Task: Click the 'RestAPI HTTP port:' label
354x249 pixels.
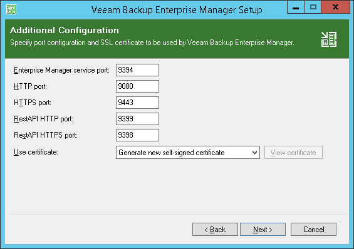Action: pyautogui.click(x=44, y=119)
